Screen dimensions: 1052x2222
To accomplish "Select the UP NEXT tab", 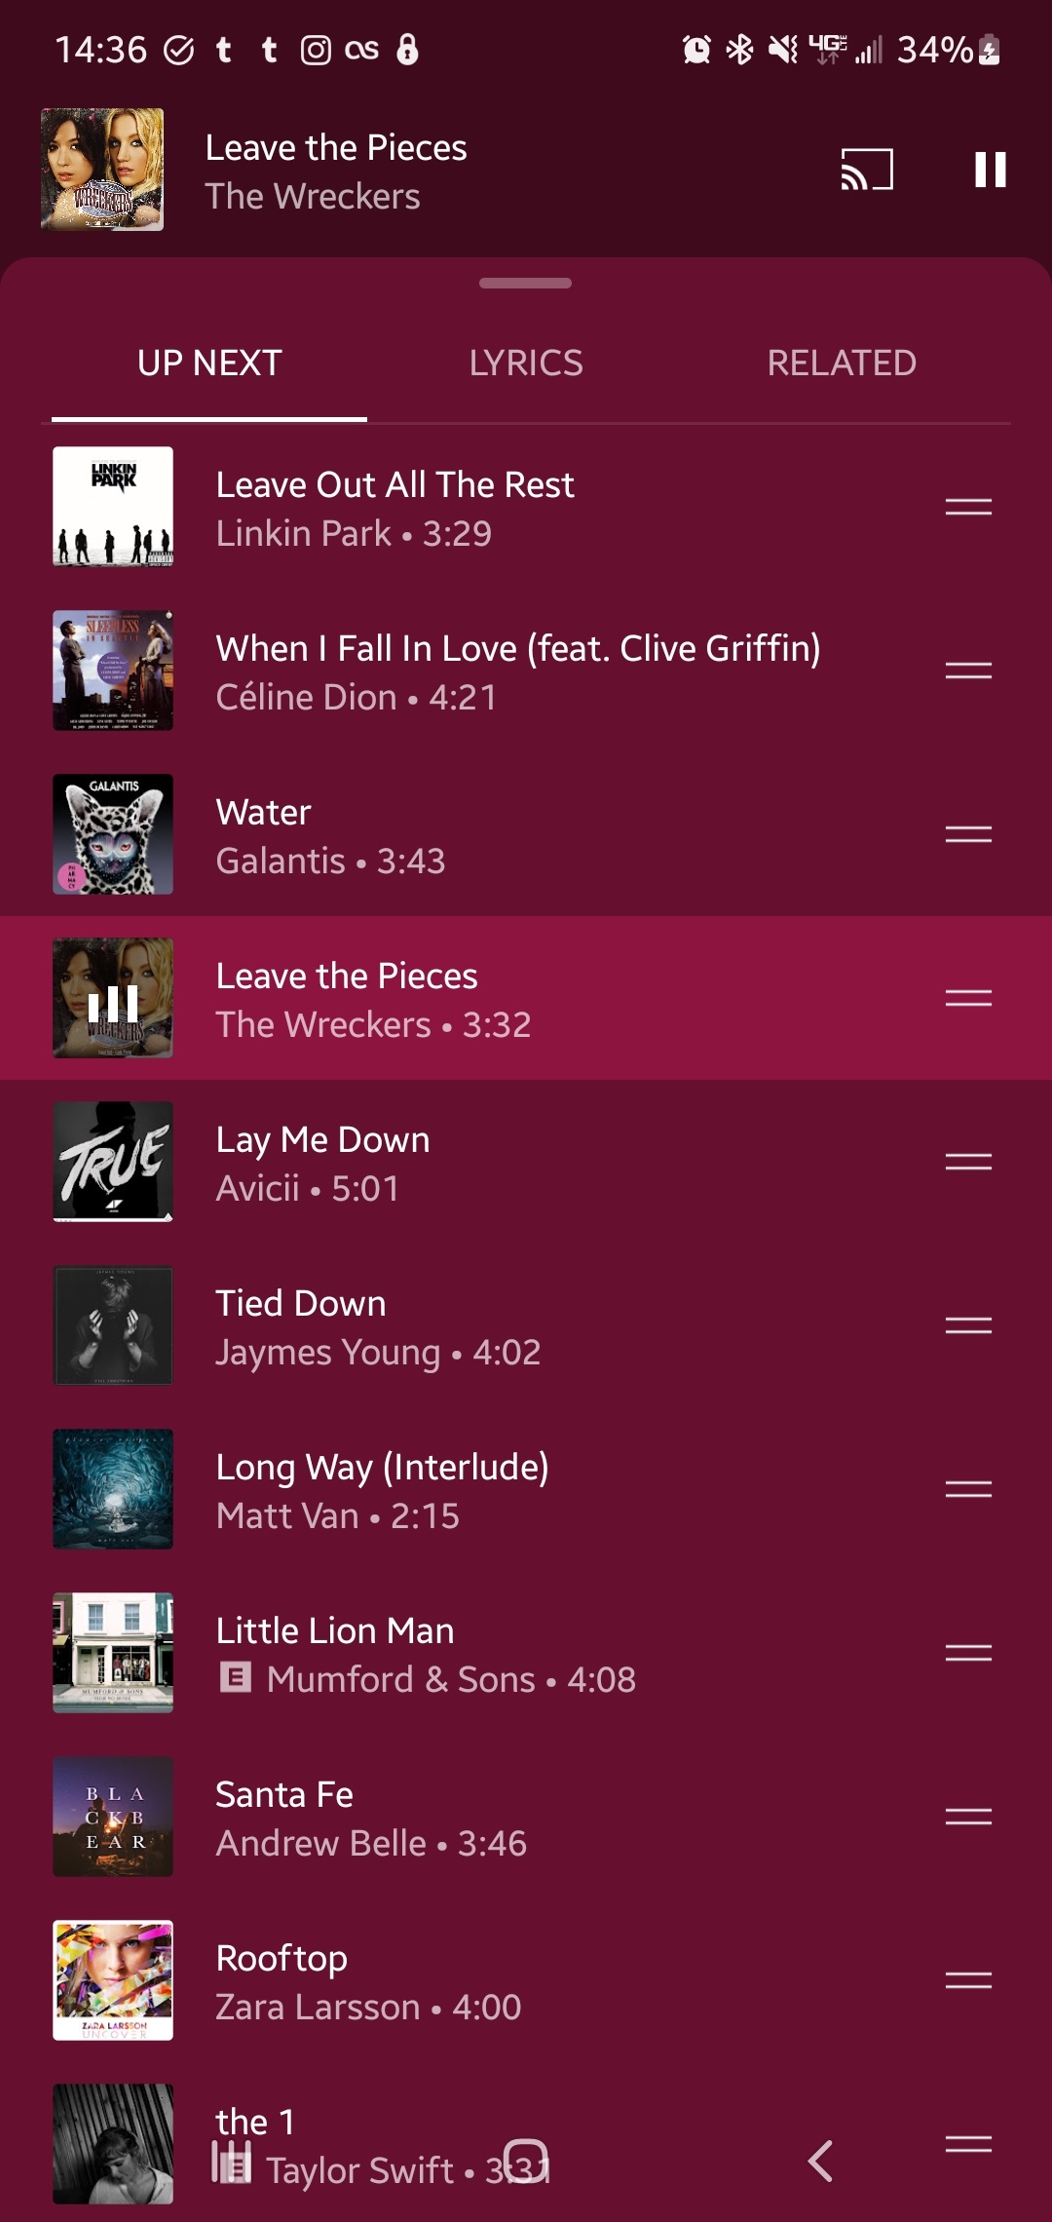I will 209,364.
